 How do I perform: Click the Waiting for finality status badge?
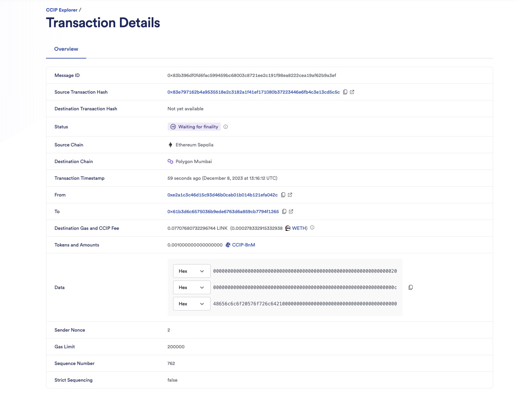point(194,127)
